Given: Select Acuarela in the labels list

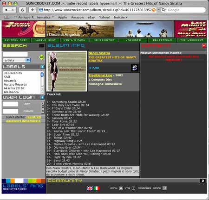Looking at the screenshot, I should tap(10, 81).
